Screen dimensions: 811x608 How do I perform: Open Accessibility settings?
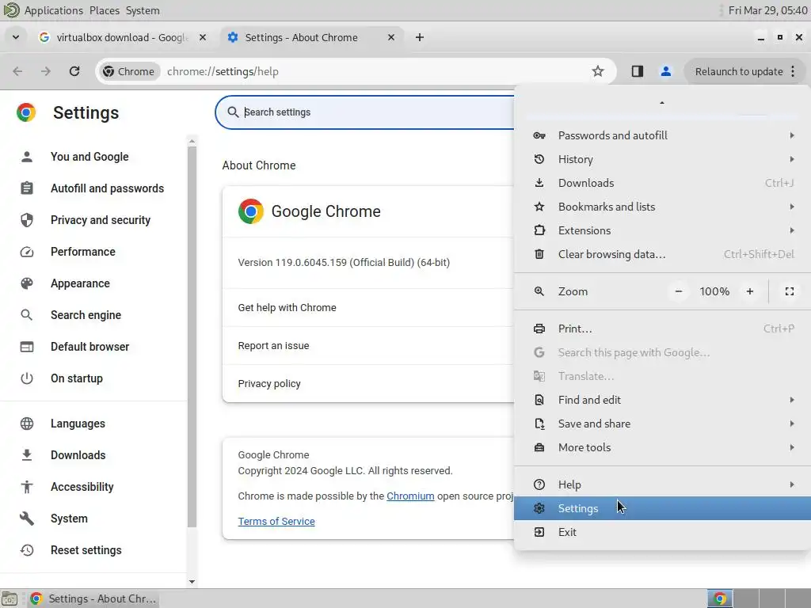tap(82, 487)
